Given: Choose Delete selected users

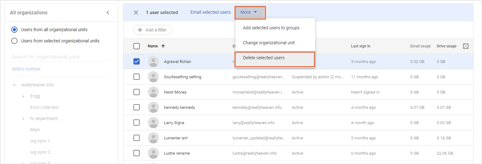Looking at the screenshot, I should pyautogui.click(x=264, y=58).
